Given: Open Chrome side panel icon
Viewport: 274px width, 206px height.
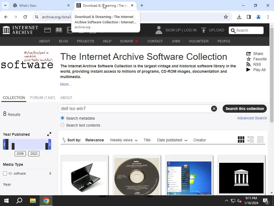Looking at the screenshot, I should point(249,17).
